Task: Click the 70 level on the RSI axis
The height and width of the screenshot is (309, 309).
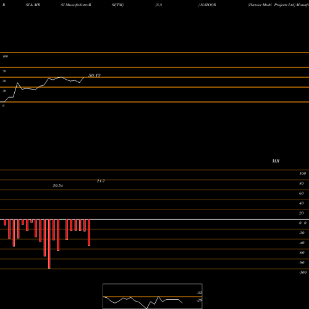Action: click(x=4, y=71)
